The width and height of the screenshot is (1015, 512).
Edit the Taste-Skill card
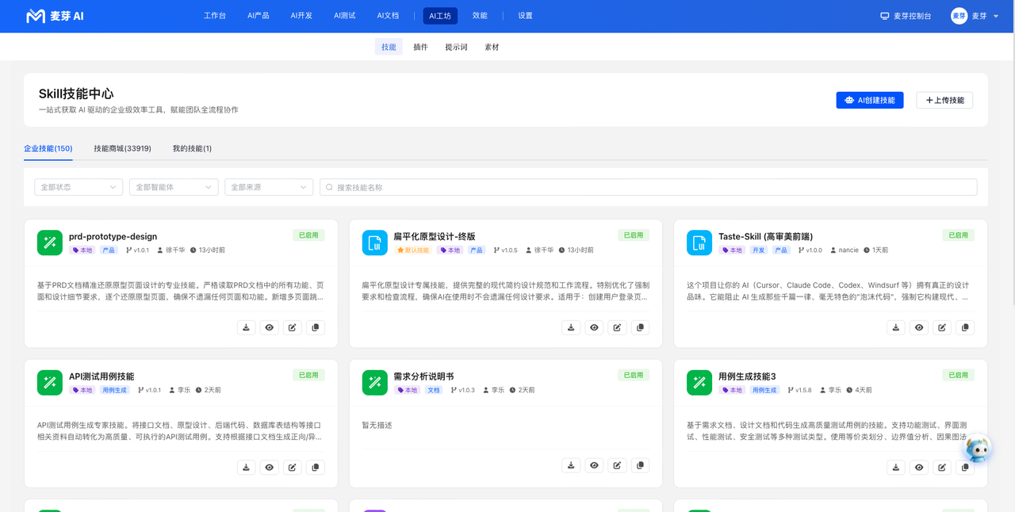[x=942, y=327]
